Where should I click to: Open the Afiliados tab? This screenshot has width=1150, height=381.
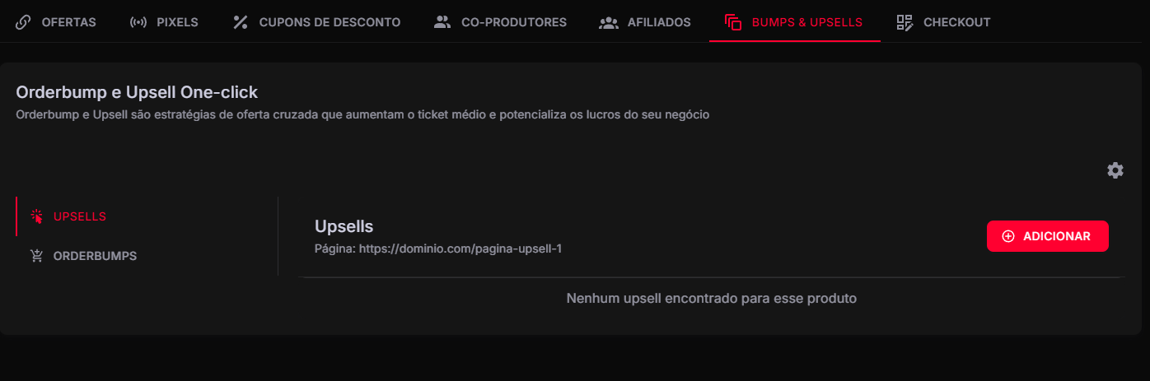[x=659, y=22]
